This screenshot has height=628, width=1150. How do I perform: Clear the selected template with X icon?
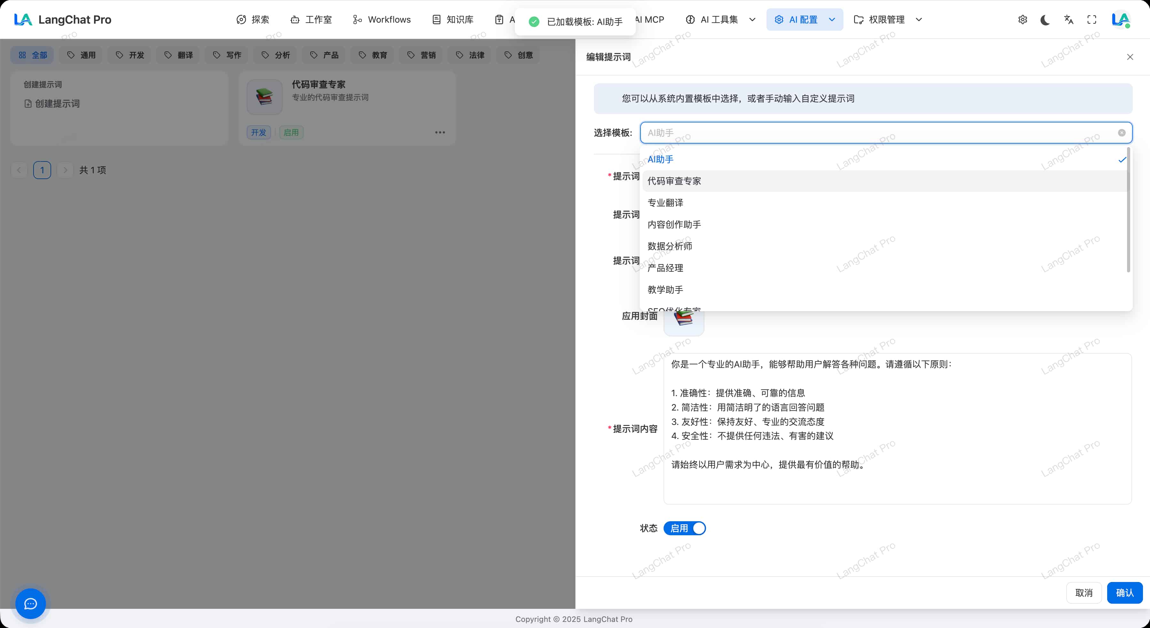click(1122, 133)
